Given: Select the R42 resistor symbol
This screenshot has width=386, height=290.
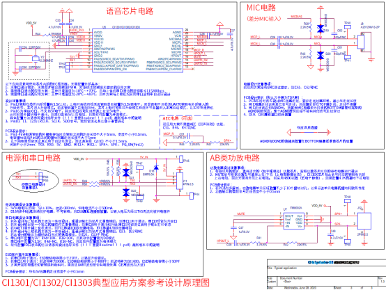Looking at the screenshot, I should point(292,243).
